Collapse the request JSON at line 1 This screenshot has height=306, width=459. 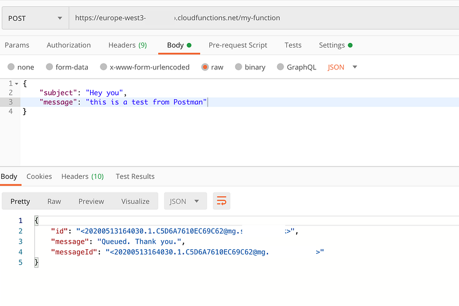pyautogui.click(x=17, y=84)
